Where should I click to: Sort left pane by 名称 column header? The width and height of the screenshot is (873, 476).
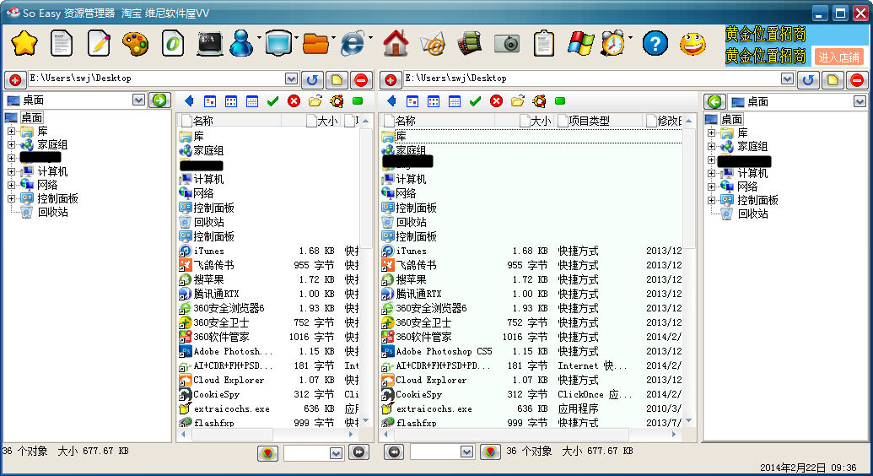(230, 121)
